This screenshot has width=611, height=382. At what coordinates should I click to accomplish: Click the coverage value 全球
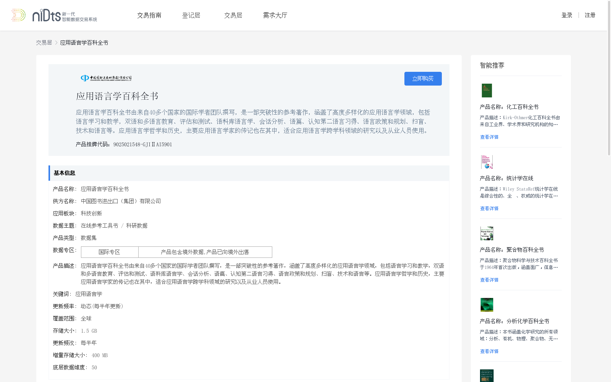[x=86, y=319]
